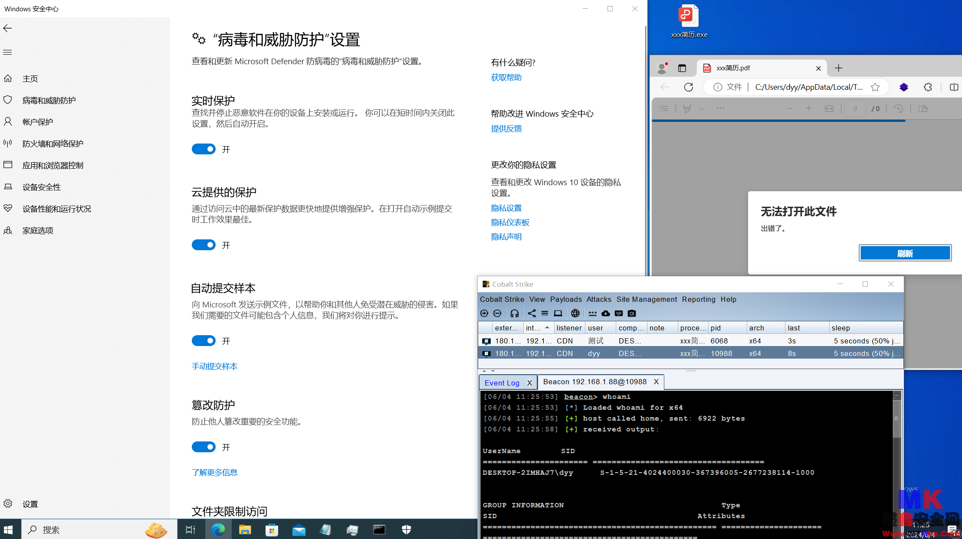
Task: Toggle 篡改防护 switch
Action: pos(204,447)
